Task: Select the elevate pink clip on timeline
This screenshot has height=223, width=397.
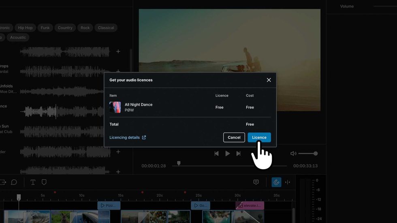Action: pos(250,206)
